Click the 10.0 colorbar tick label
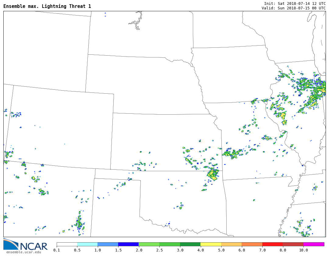Screen dimensions: 329x256 303,250
